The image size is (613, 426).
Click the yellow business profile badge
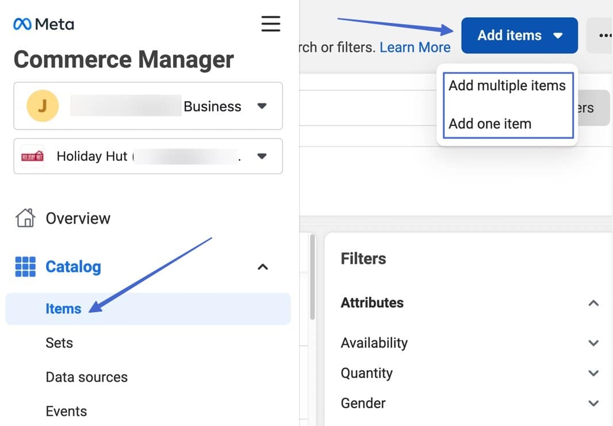pyautogui.click(x=41, y=106)
